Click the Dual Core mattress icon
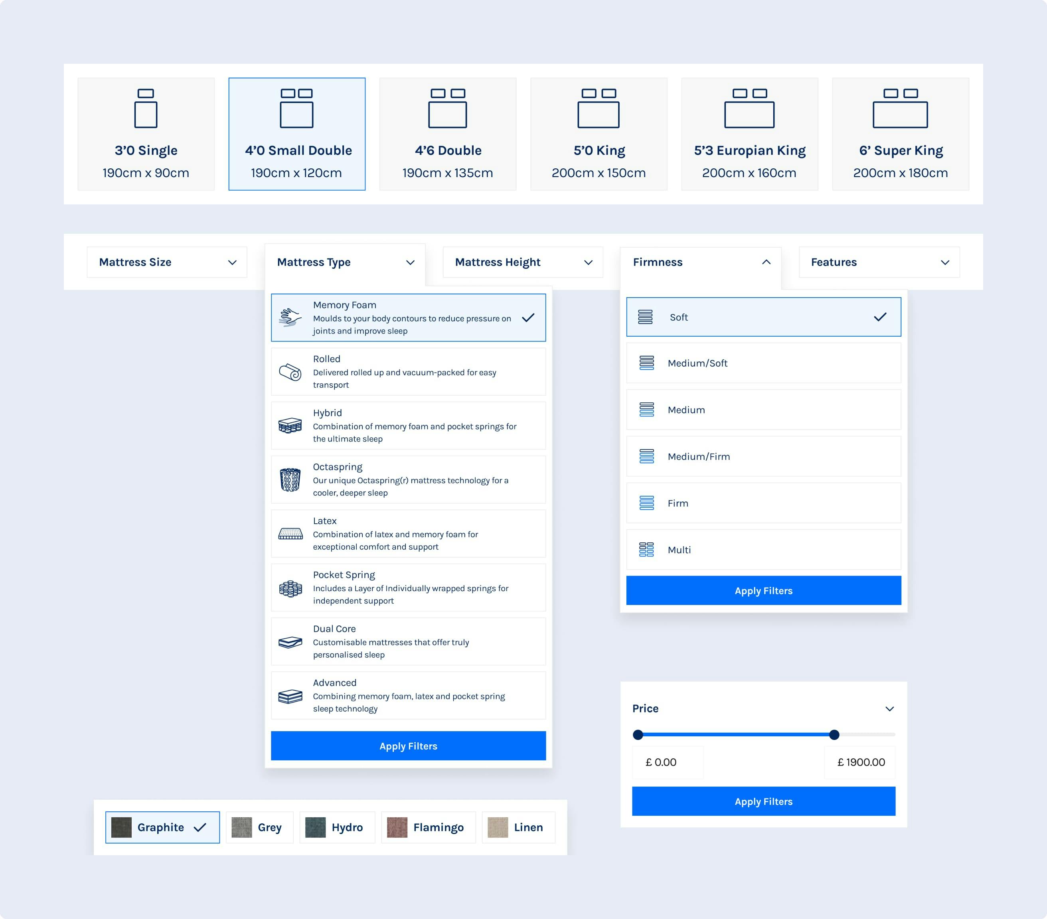Image resolution: width=1047 pixels, height=919 pixels. tap(290, 642)
